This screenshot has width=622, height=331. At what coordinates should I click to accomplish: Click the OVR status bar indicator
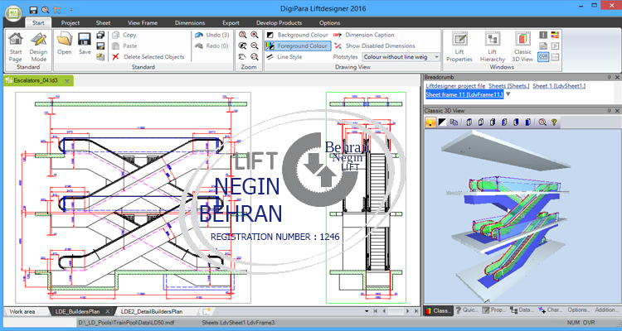[589, 323]
